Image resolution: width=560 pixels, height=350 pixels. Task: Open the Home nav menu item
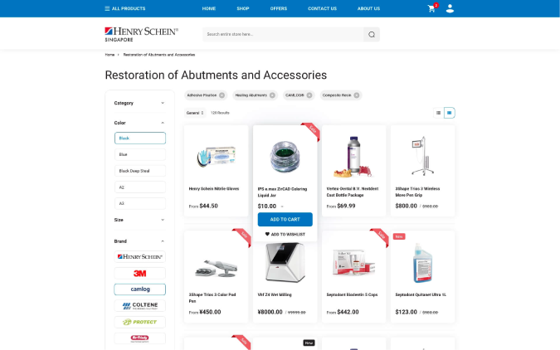click(x=209, y=8)
